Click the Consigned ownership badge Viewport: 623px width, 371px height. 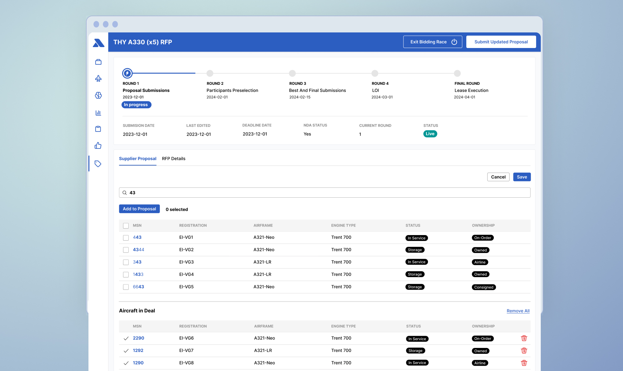pyautogui.click(x=484, y=287)
